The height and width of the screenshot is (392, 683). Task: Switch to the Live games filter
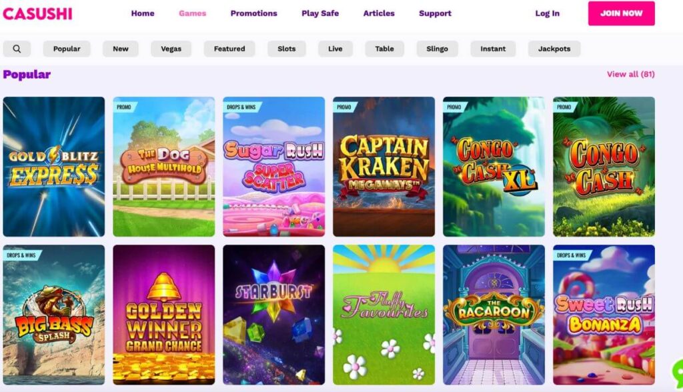click(335, 49)
